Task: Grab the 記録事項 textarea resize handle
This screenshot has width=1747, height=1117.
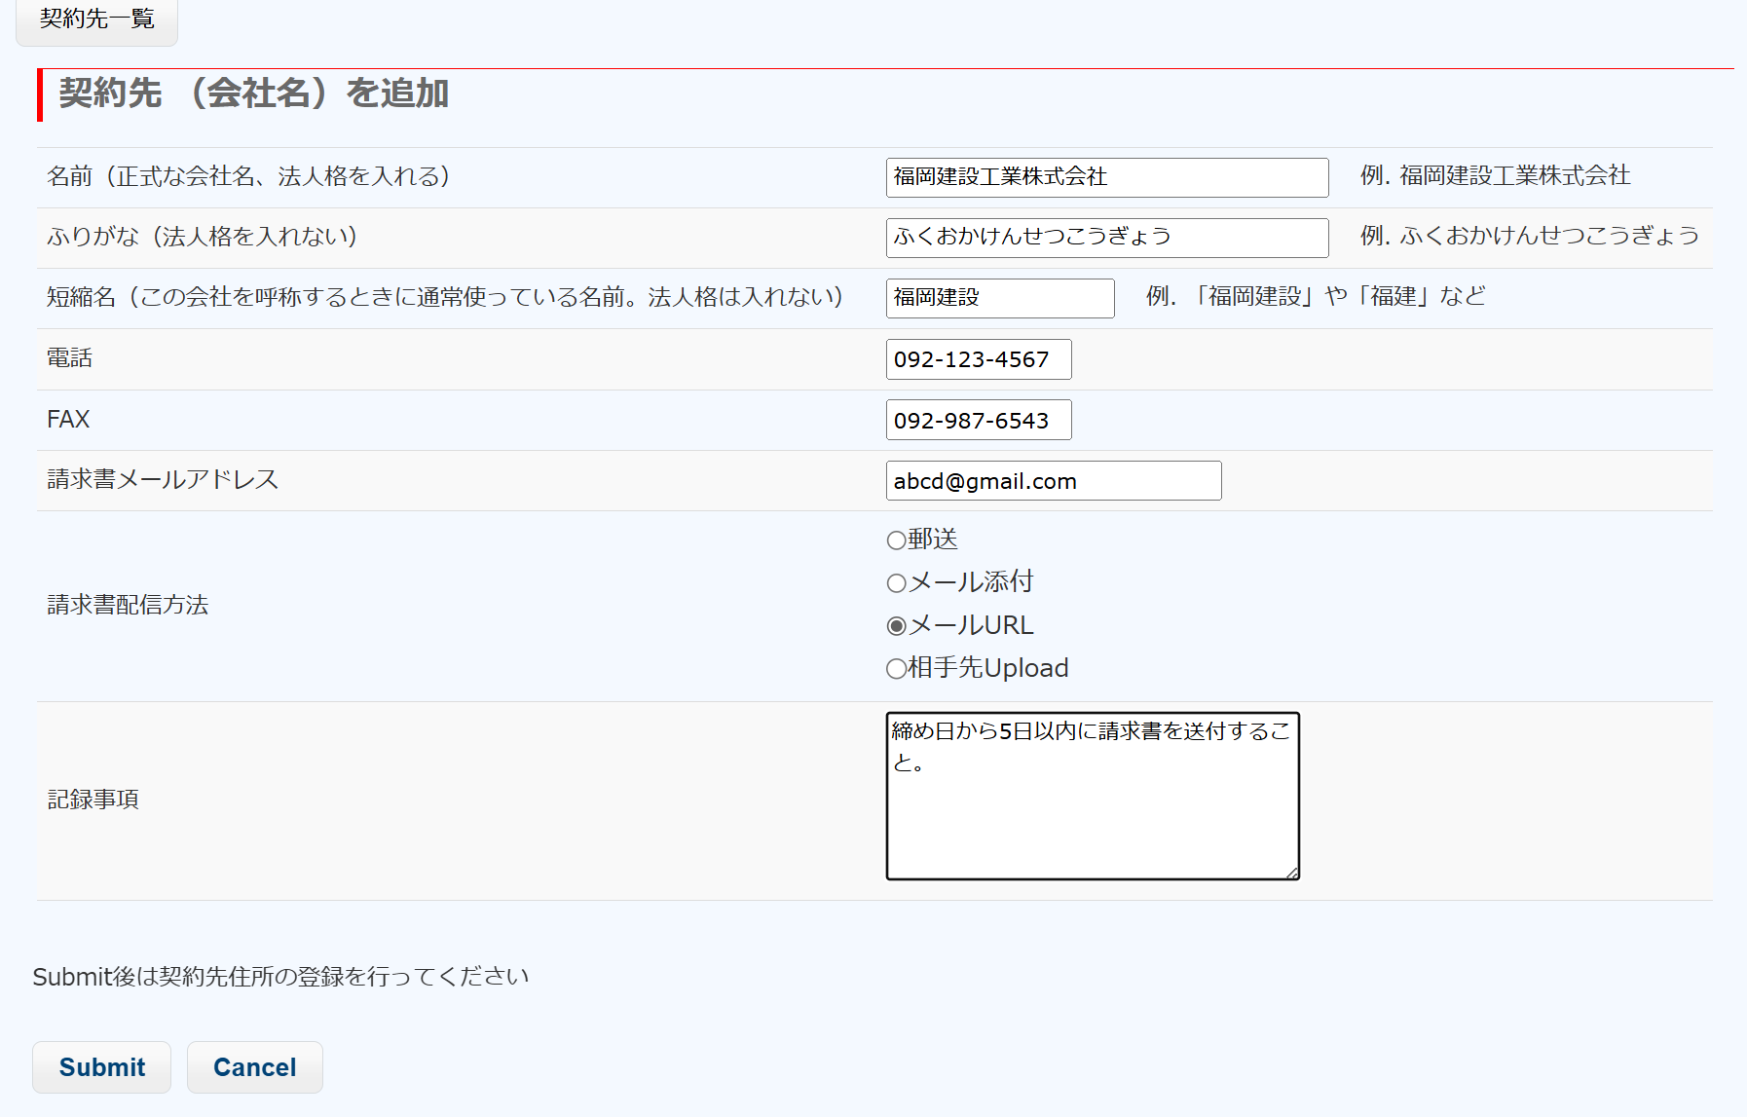Action: [1291, 873]
